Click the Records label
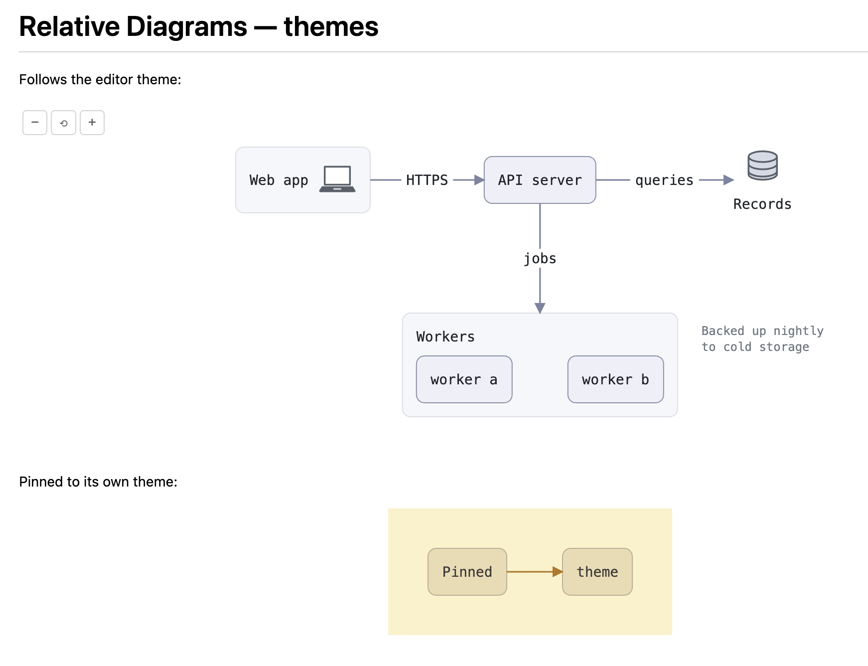Image resolution: width=868 pixels, height=666 pixels. [x=762, y=204]
